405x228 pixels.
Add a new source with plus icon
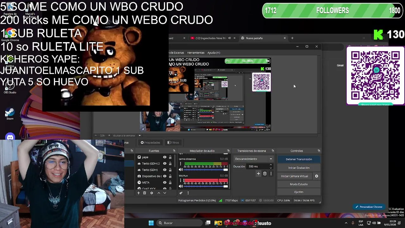(x=138, y=193)
